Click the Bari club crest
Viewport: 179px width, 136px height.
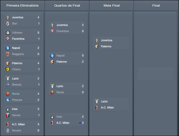click(8, 24)
